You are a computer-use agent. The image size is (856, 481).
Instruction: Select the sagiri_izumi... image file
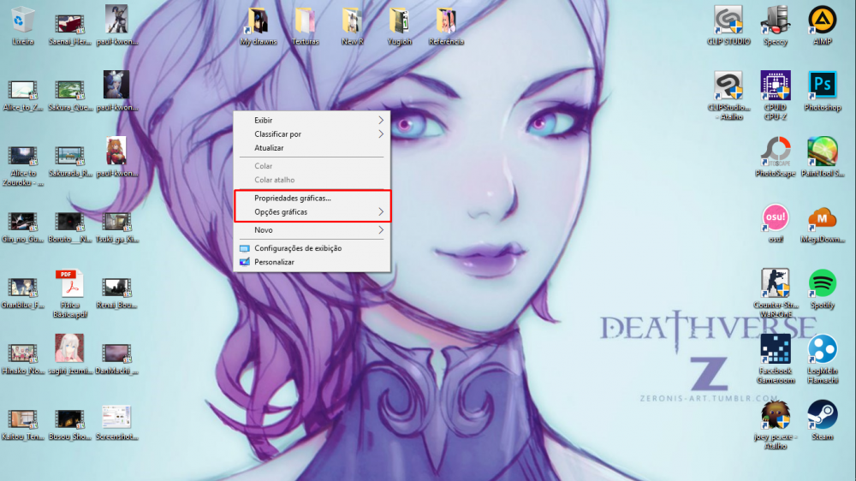coord(69,356)
